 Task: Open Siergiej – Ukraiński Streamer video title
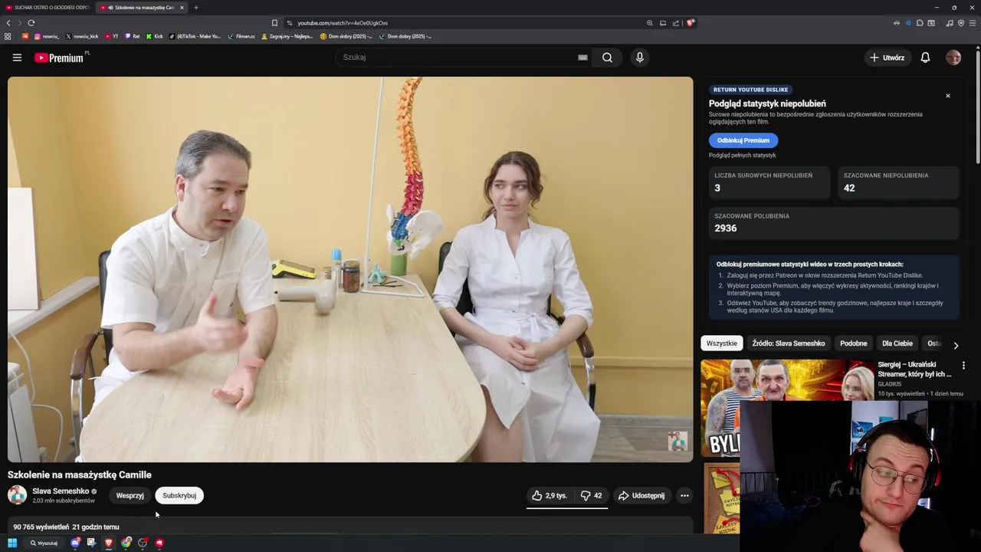pos(914,369)
